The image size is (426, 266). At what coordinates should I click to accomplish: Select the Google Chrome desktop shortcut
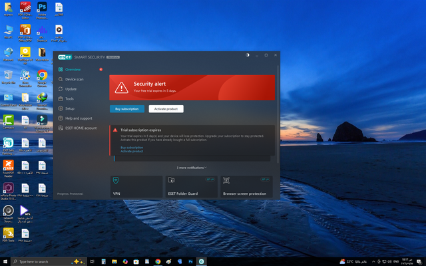[42, 78]
